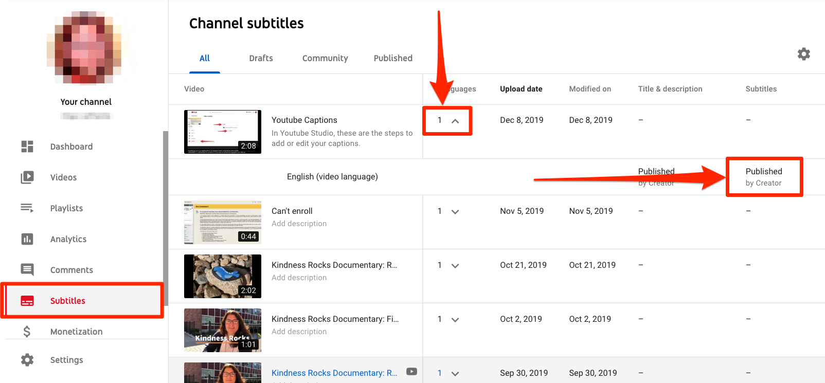Expand languages for Can't enroll video

[x=455, y=211]
